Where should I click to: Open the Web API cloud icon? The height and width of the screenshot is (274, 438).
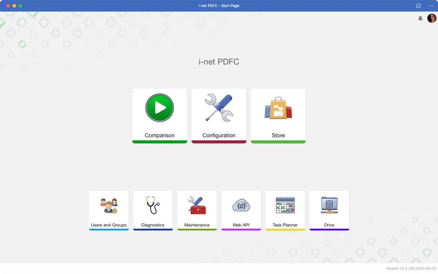241,206
